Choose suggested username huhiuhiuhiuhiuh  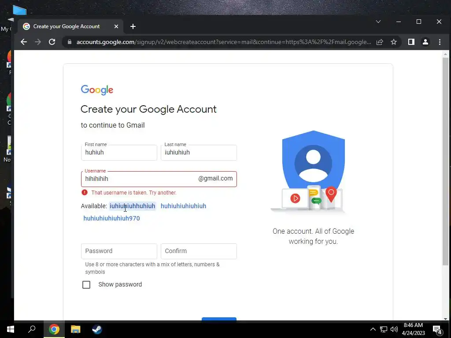183,206
